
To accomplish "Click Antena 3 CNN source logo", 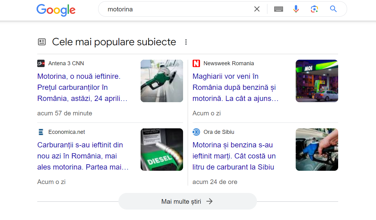I will pos(41,63).
